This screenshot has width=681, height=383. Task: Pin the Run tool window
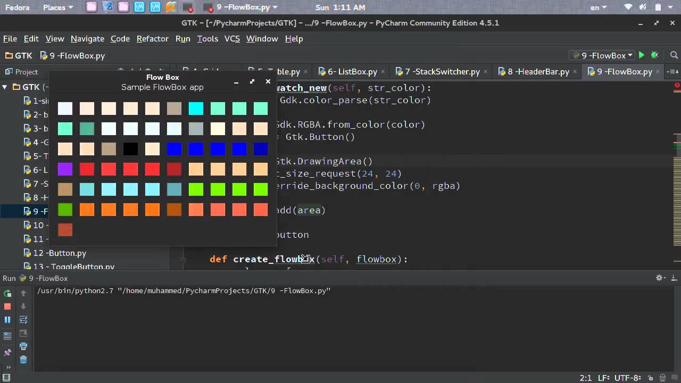(7, 351)
